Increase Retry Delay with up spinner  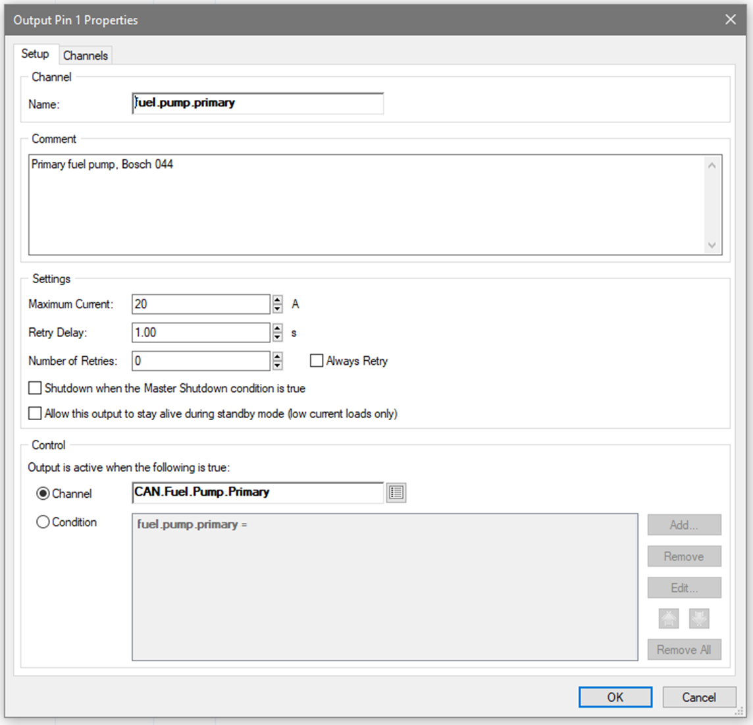pos(278,328)
